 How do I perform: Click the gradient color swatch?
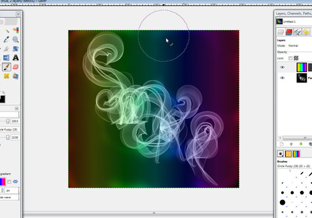coord(2,182)
